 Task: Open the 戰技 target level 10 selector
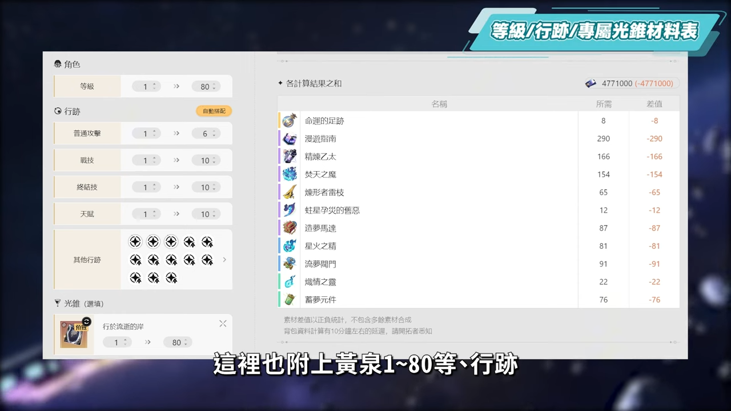tap(208, 160)
